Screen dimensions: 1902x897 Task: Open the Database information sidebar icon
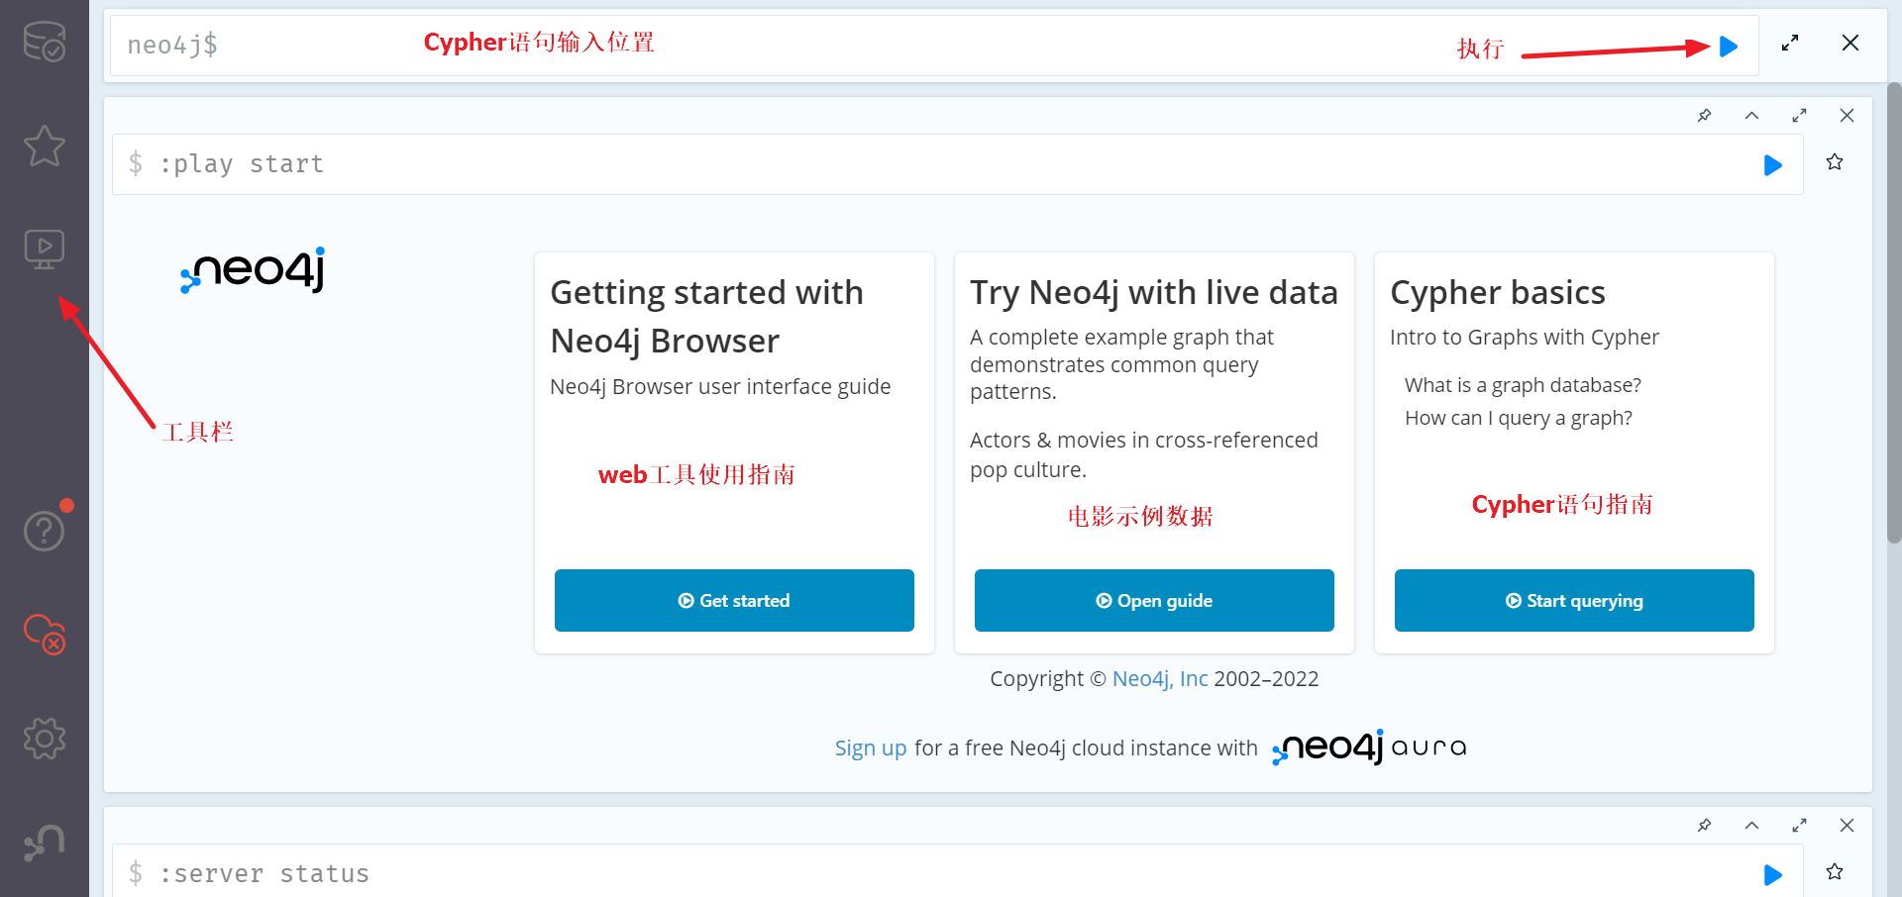coord(44,42)
